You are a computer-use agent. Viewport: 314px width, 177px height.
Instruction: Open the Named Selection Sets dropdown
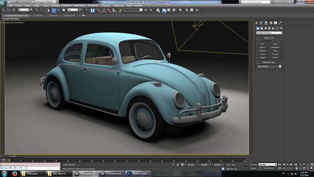point(133,10)
